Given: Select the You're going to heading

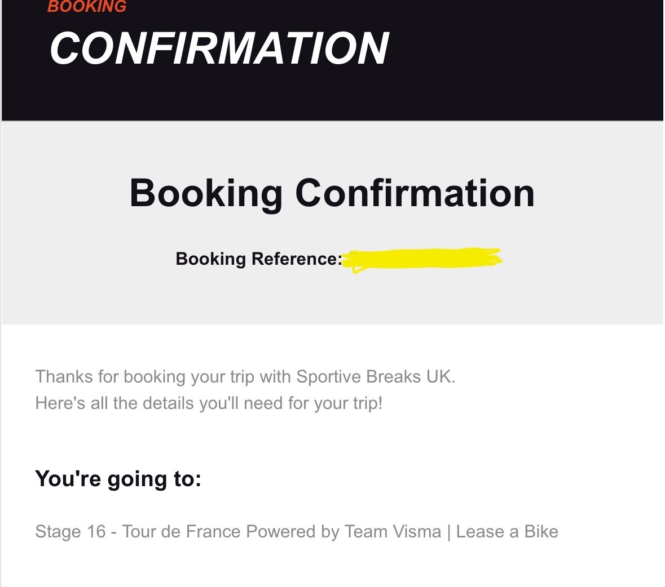Looking at the screenshot, I should [118, 479].
